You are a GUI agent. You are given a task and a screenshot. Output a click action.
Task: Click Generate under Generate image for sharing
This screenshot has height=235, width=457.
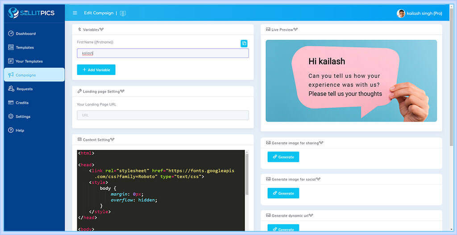coord(283,157)
